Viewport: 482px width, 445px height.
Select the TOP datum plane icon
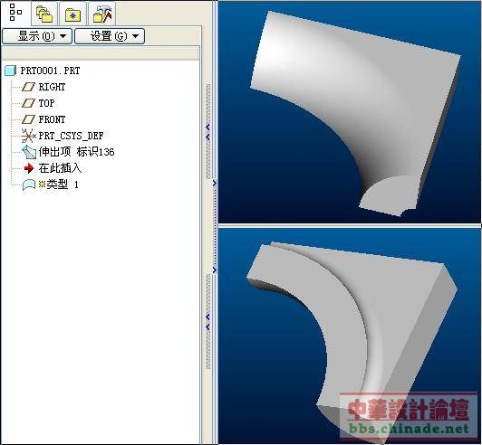pos(28,103)
